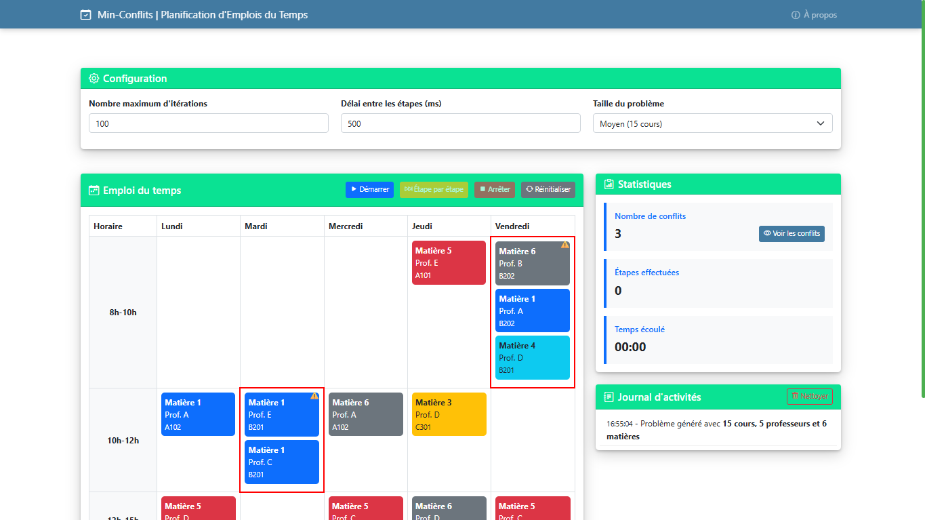925x520 pixels.
Task: Edit the maximum iterations field
Action: click(209, 123)
